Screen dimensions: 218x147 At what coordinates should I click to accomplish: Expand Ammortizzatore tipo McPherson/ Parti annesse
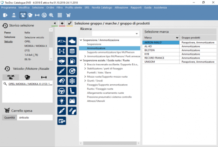tap(85, 56)
